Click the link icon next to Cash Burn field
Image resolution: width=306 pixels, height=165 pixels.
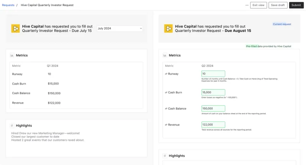[x=166, y=93]
